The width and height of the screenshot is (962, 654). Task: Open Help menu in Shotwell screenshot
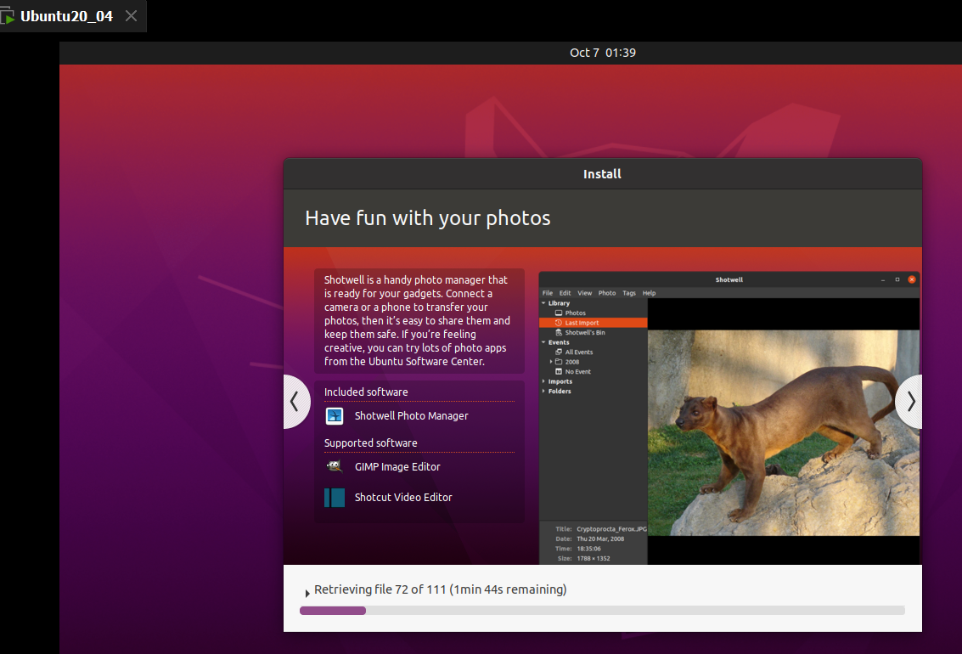[x=649, y=293]
